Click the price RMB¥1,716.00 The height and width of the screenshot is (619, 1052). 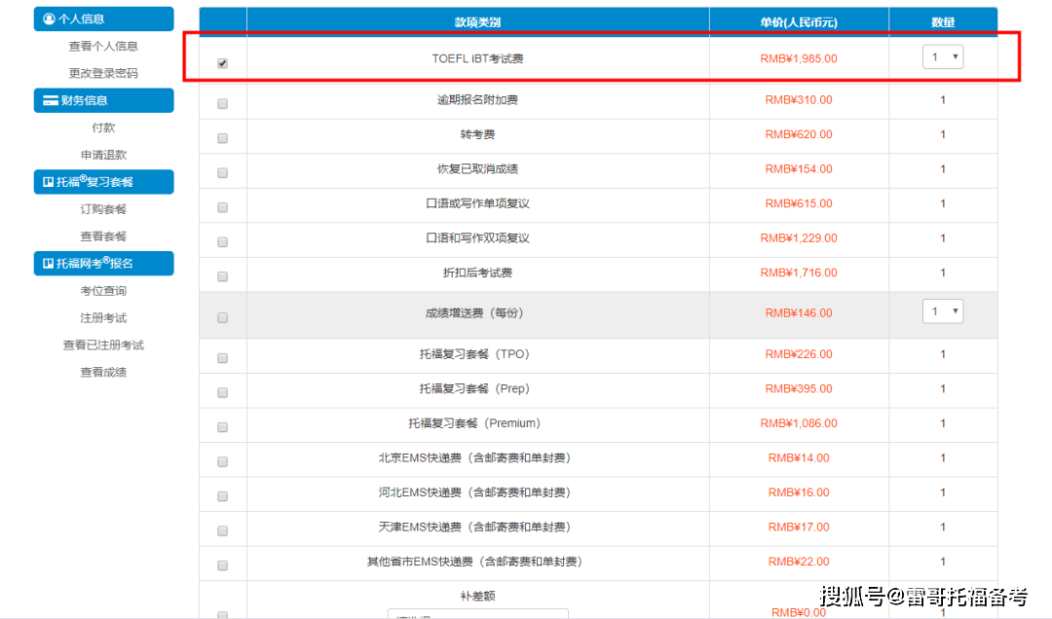799,273
